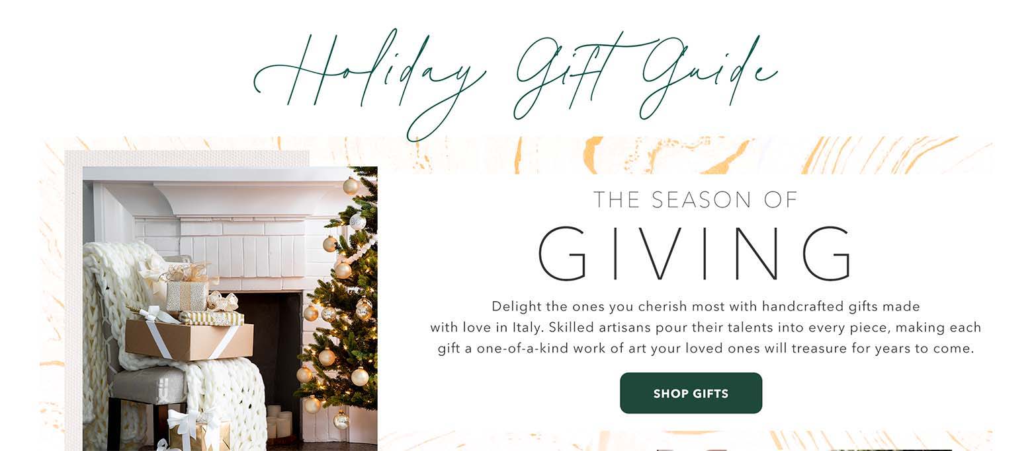Click the gold-striped wrapped present on the stack

211,318
